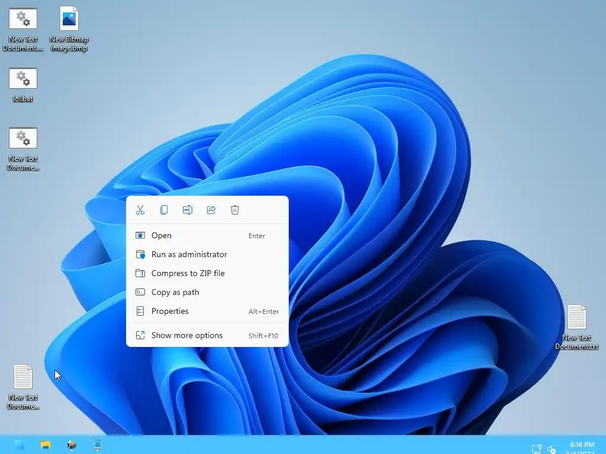Select New Bitmap image.bmp desktop file
Screen dimensions: 606x454
(69, 30)
